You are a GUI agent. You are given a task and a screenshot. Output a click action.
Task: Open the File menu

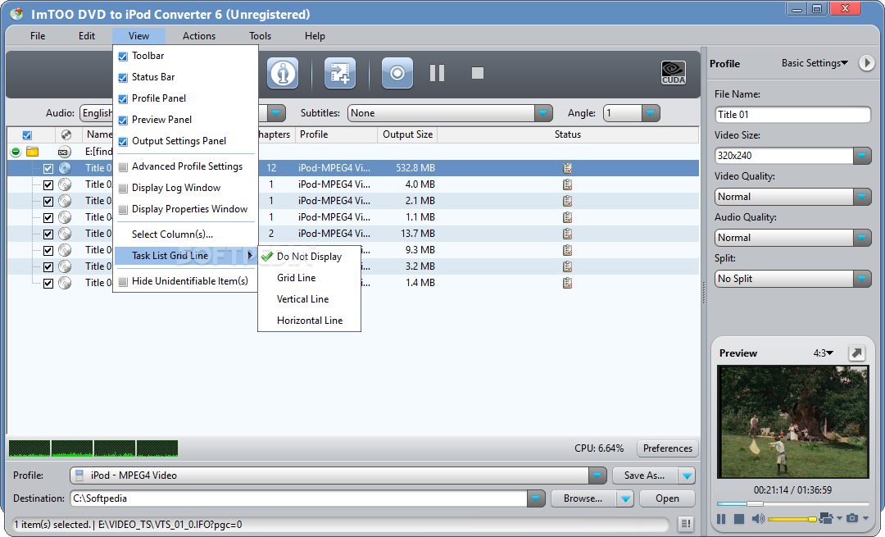pyautogui.click(x=38, y=35)
